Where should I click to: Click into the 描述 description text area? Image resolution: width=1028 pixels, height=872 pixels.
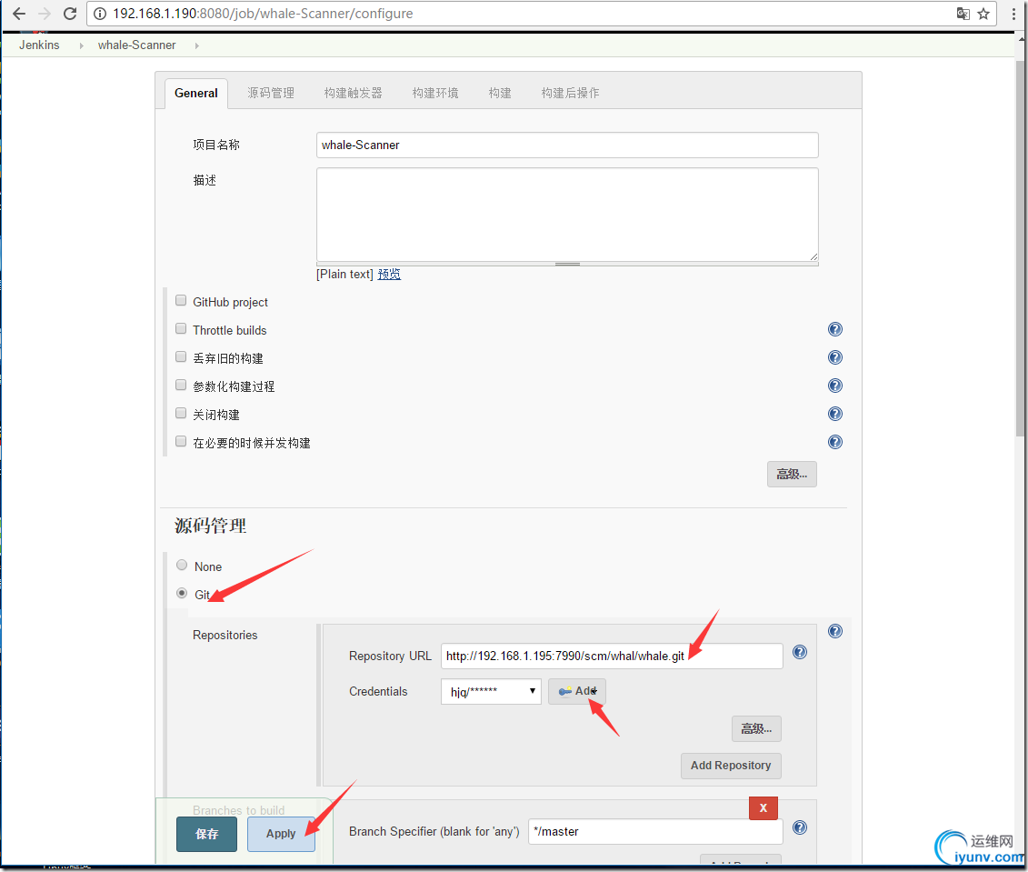point(567,215)
